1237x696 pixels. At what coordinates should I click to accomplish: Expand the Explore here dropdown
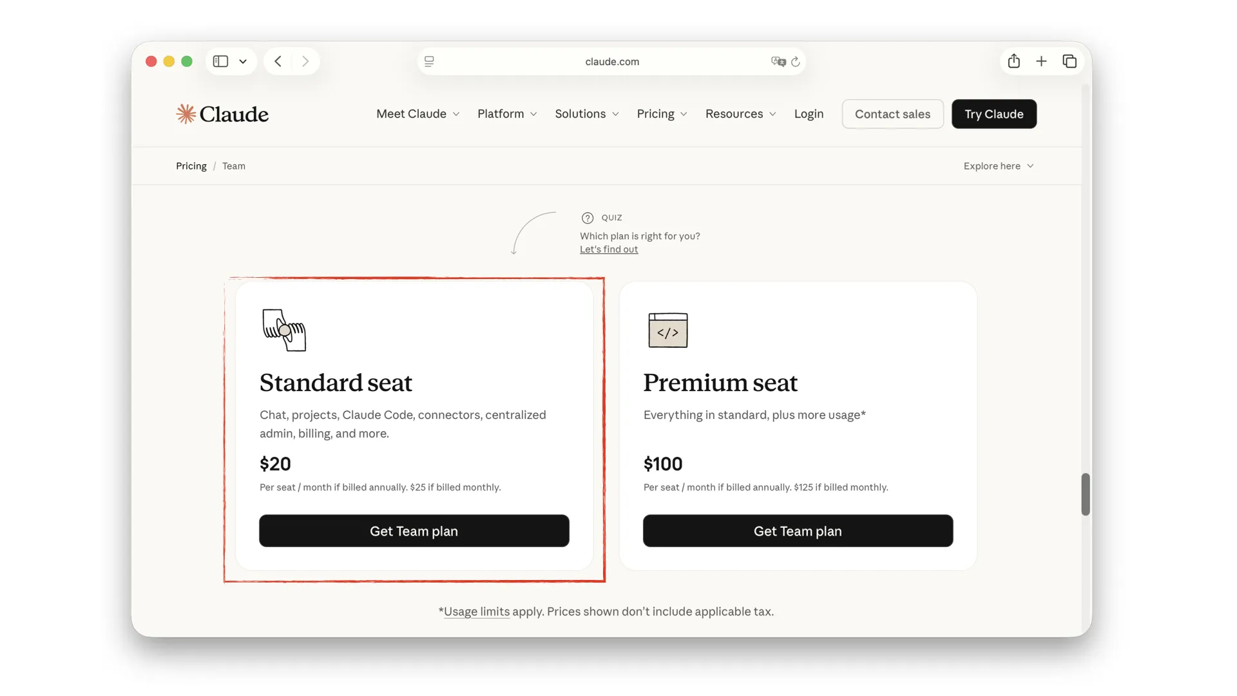tap(999, 166)
